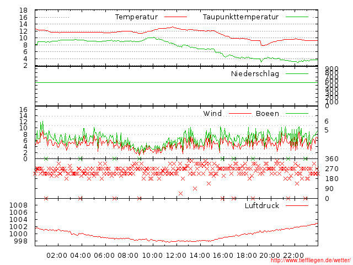353x265 pixels.
Task: Click the green line sample beside Boeen
Action: (297, 113)
